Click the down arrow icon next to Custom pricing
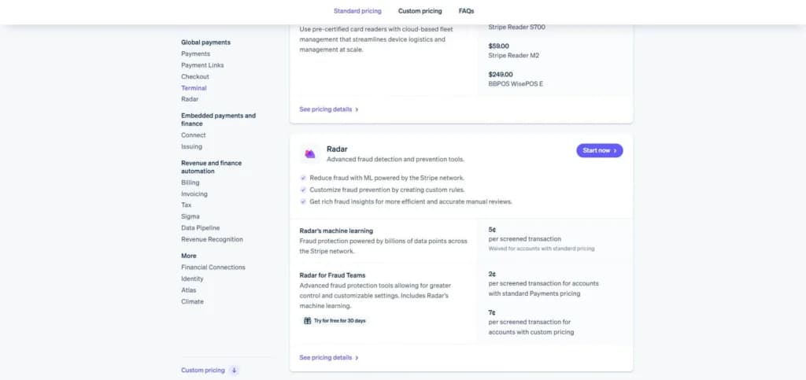The width and height of the screenshot is (806, 380). coord(235,371)
